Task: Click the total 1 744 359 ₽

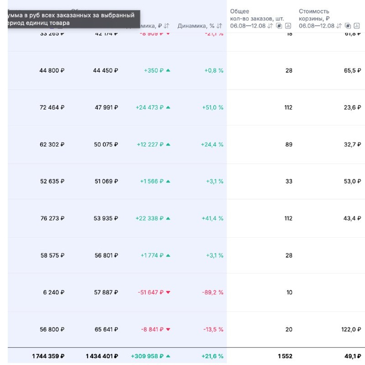Action: [48, 356]
